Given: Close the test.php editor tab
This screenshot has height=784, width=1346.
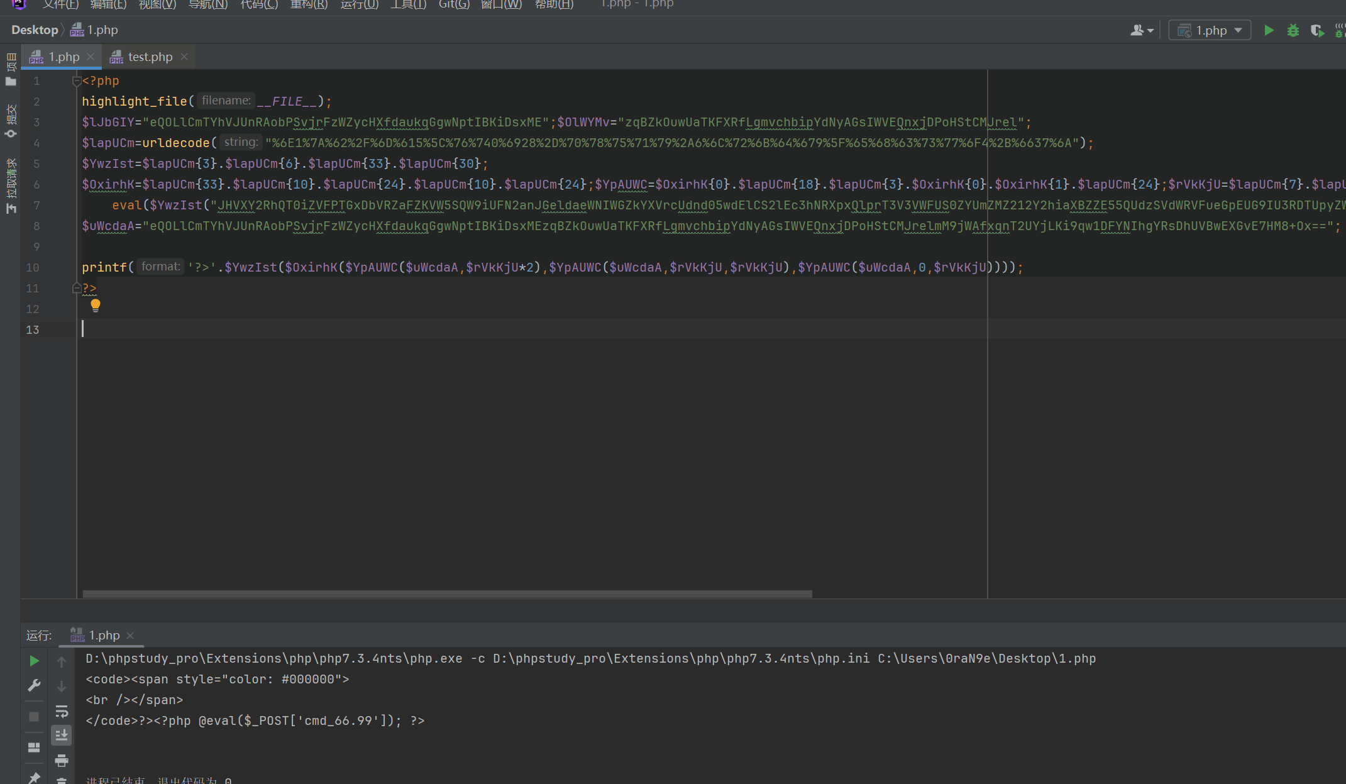Looking at the screenshot, I should click(x=184, y=57).
